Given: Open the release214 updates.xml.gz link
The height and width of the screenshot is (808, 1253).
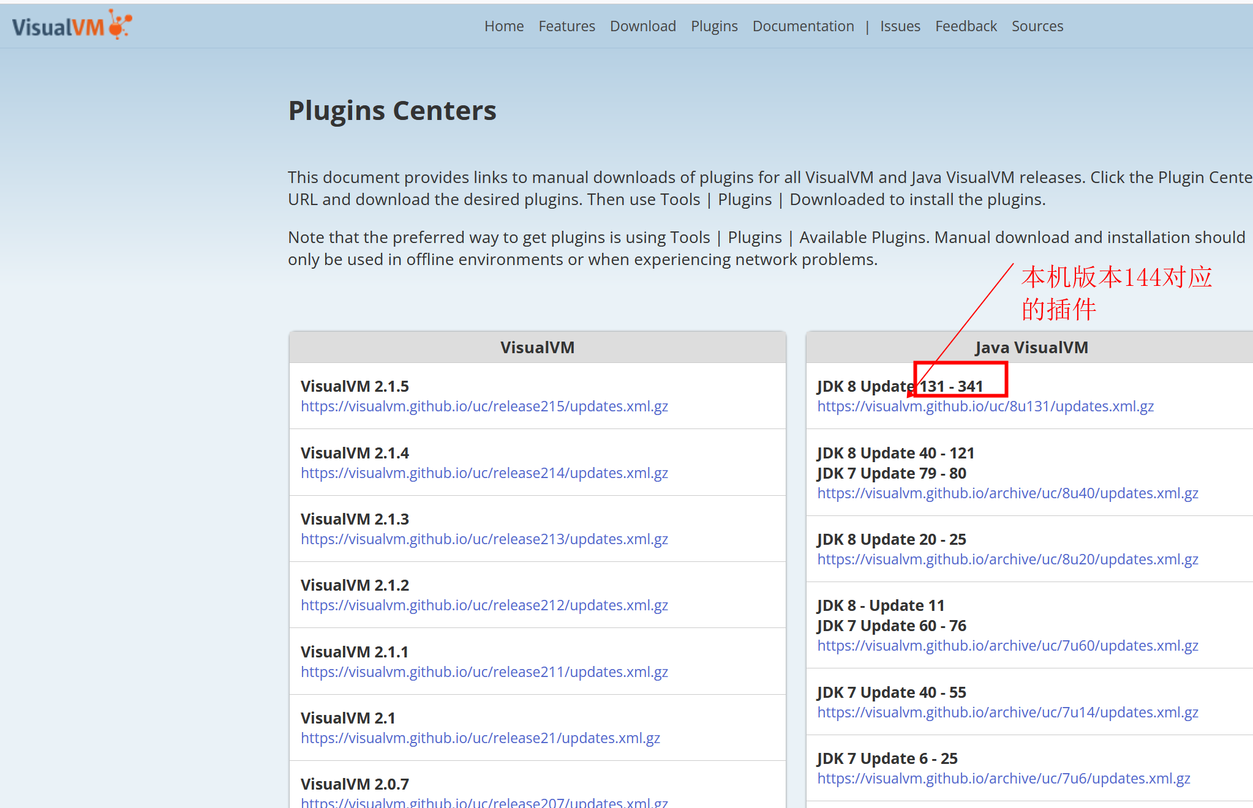Looking at the screenshot, I should [x=484, y=473].
